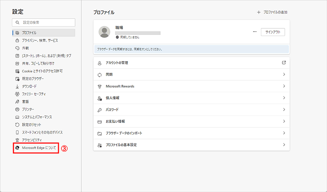Click the person icon for アカウントの管理

coord(100,63)
